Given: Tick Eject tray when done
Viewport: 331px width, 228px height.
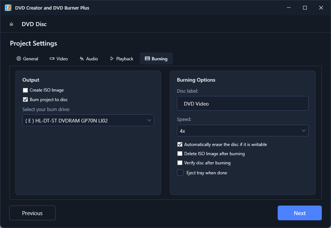Looking at the screenshot, I should (180, 173).
